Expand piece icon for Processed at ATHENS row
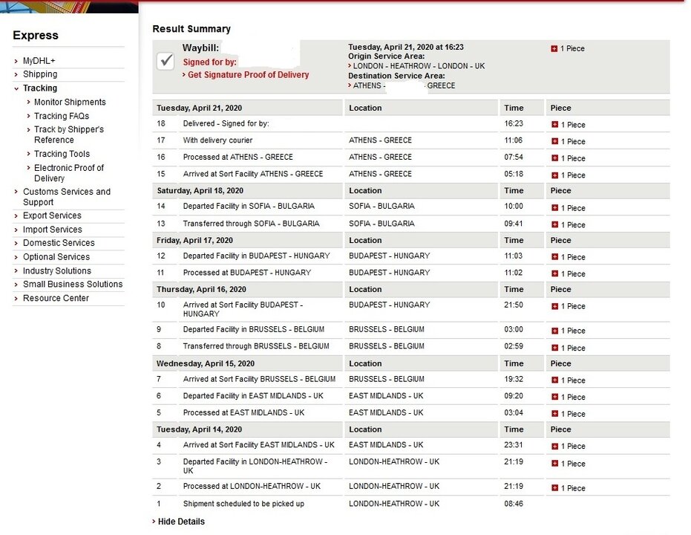691x535 pixels. point(555,158)
